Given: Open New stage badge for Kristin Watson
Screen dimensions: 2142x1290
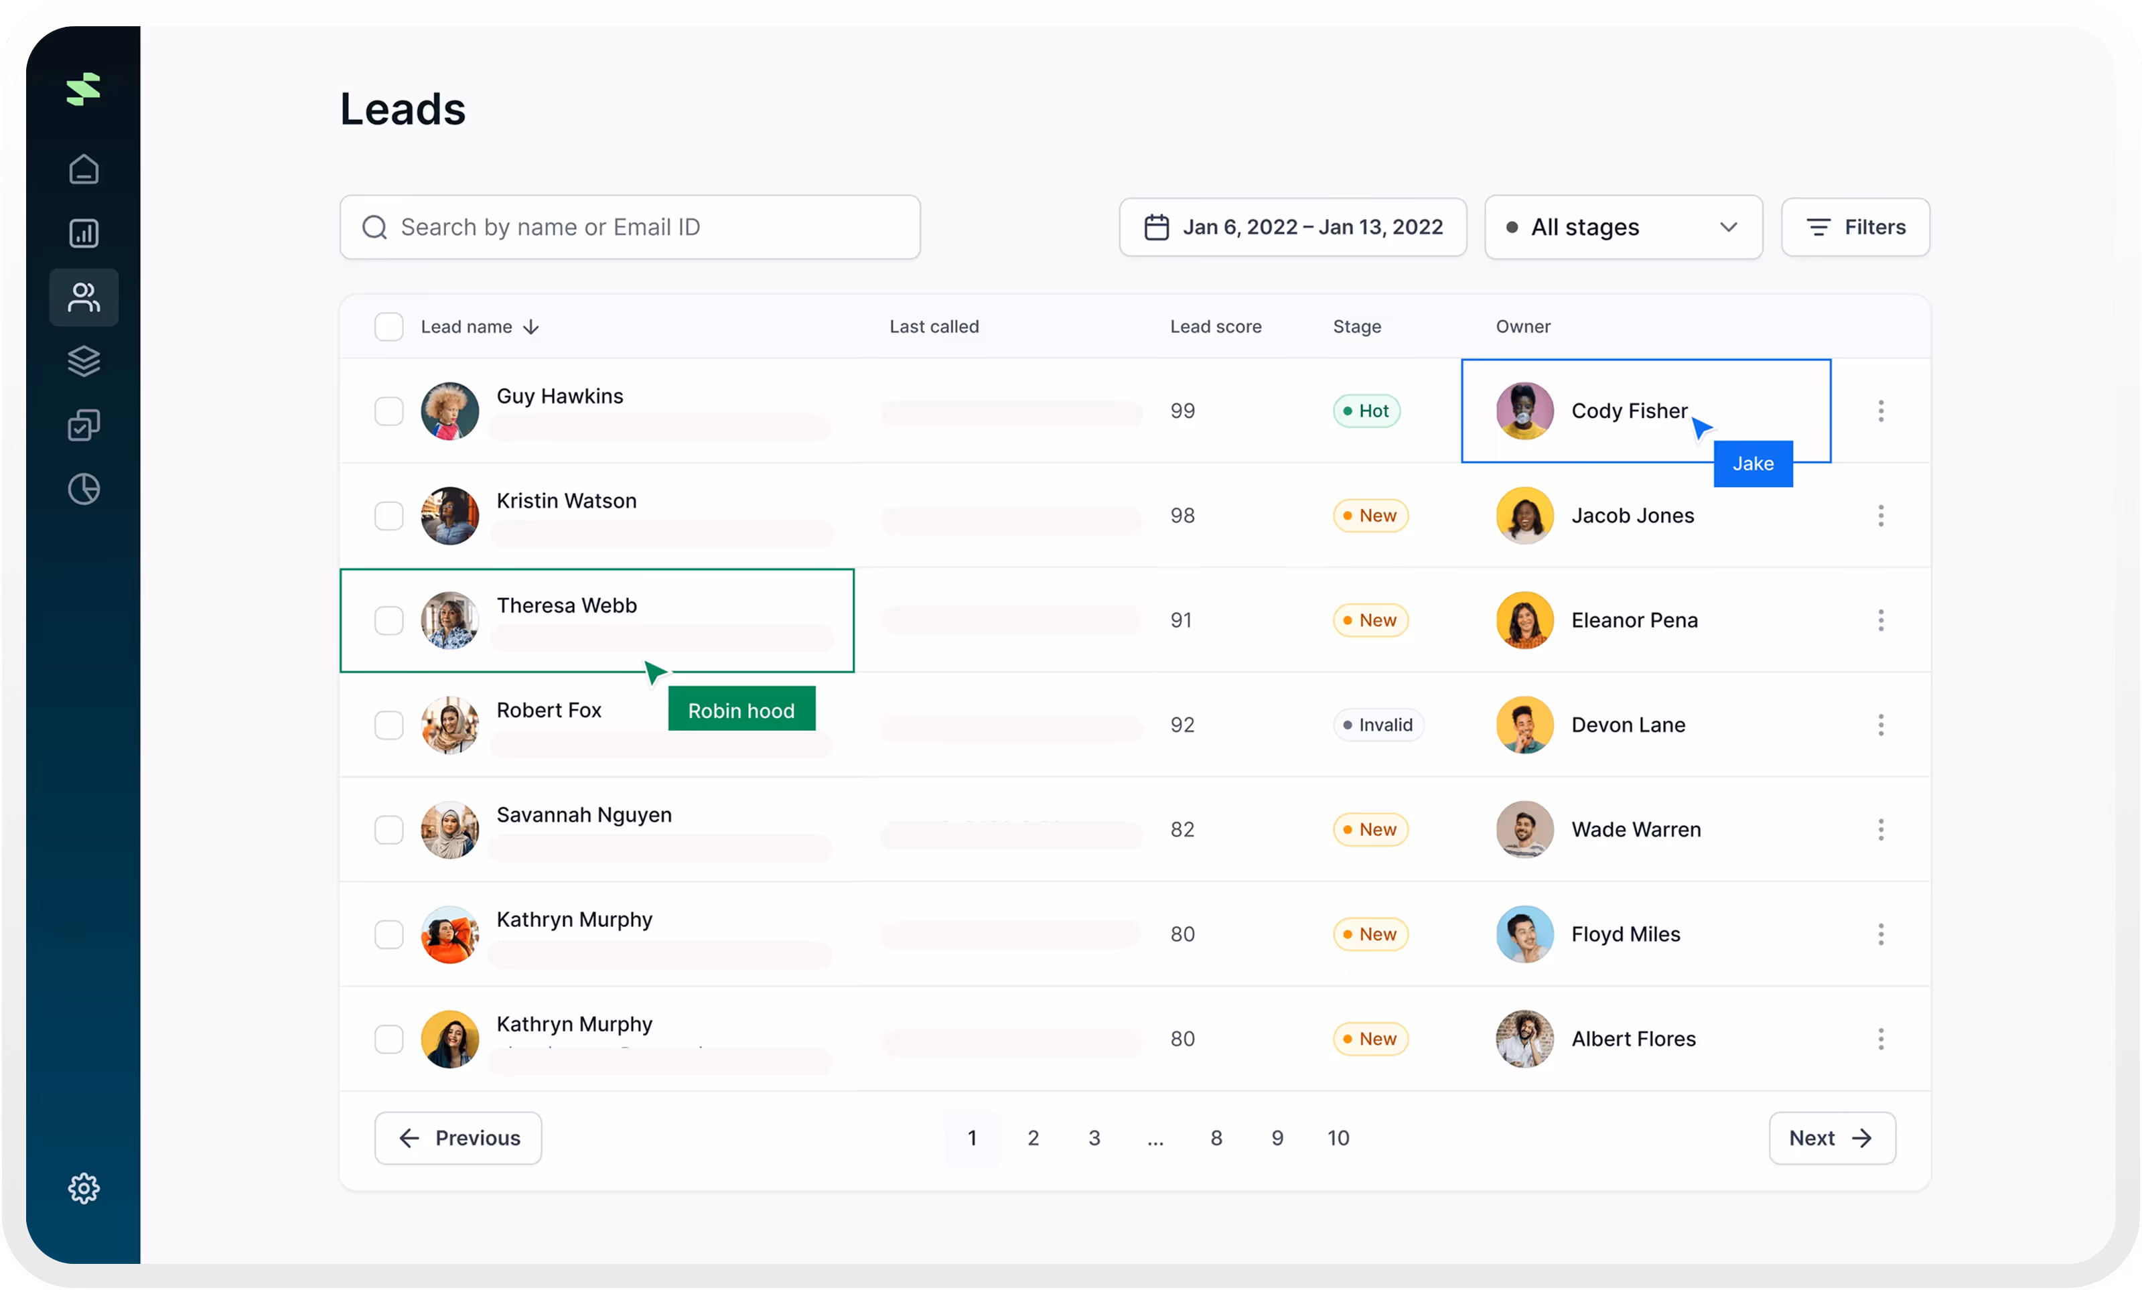Looking at the screenshot, I should (x=1370, y=516).
